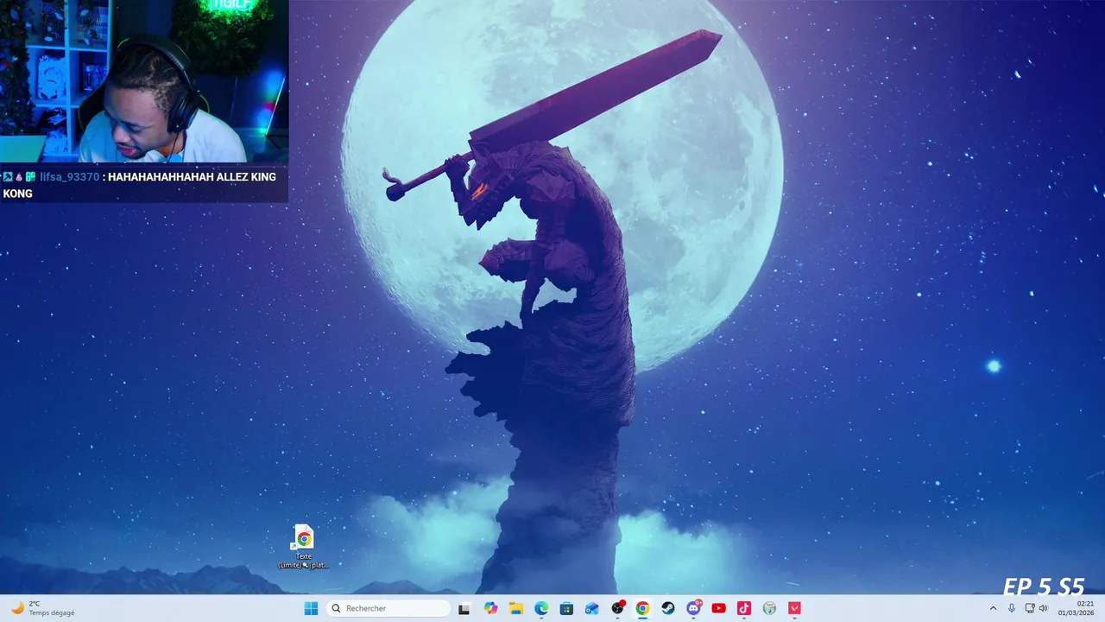Open Outlook from the taskbar
Screen dimensions: 1105x622
pyautogui.click(x=592, y=608)
